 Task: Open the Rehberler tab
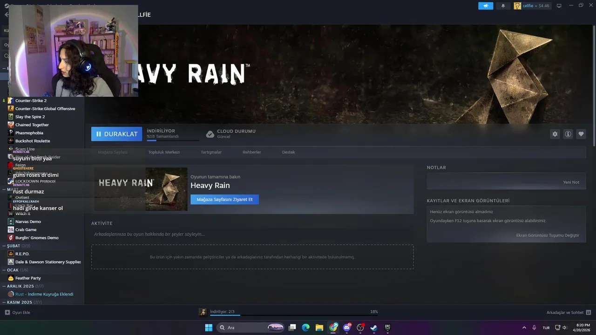[x=251, y=152]
